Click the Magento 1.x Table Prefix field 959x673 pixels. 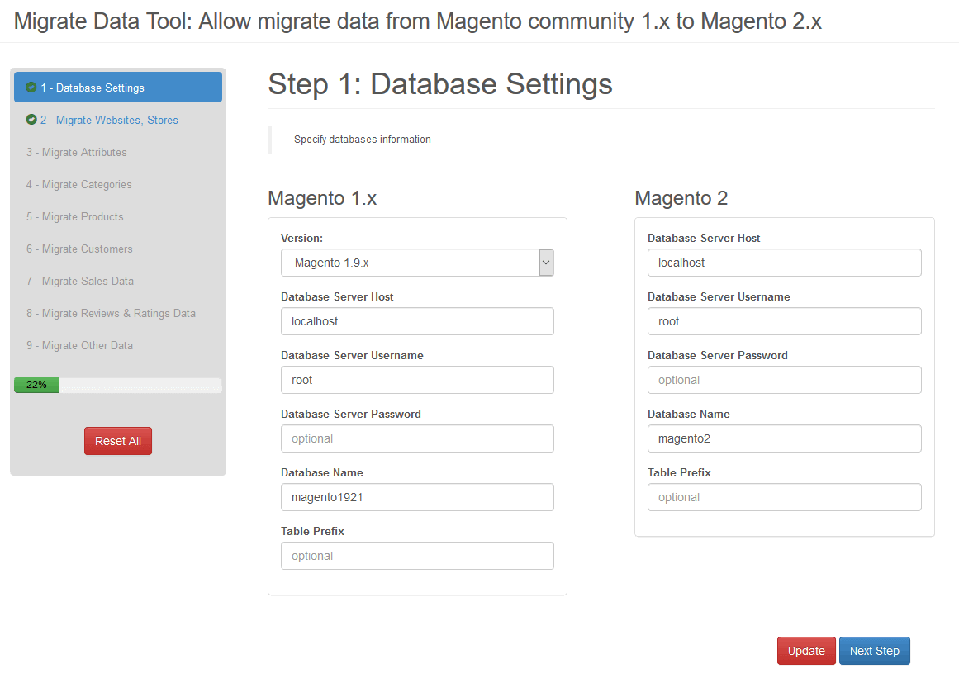[x=417, y=556]
